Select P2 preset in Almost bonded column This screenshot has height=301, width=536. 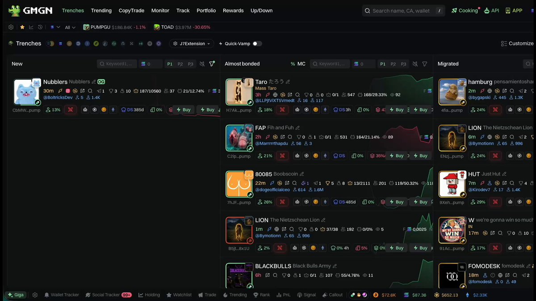[393, 64]
